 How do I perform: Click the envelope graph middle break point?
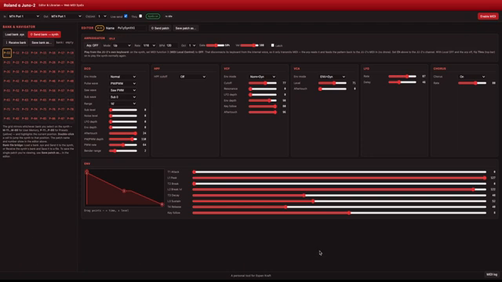[x=124, y=191]
